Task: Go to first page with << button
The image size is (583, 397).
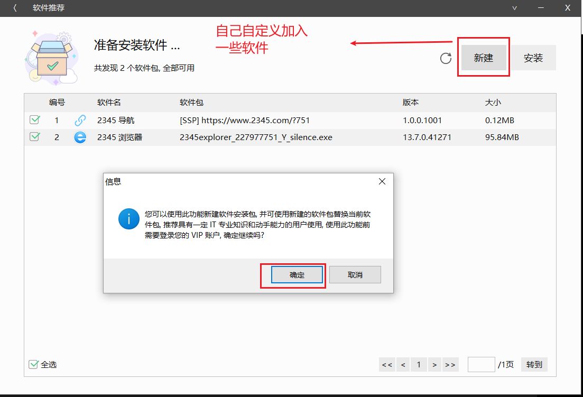Action: click(x=387, y=364)
